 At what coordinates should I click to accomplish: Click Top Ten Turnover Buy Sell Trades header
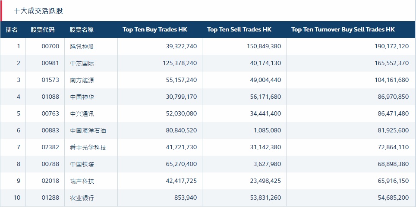click(343, 30)
